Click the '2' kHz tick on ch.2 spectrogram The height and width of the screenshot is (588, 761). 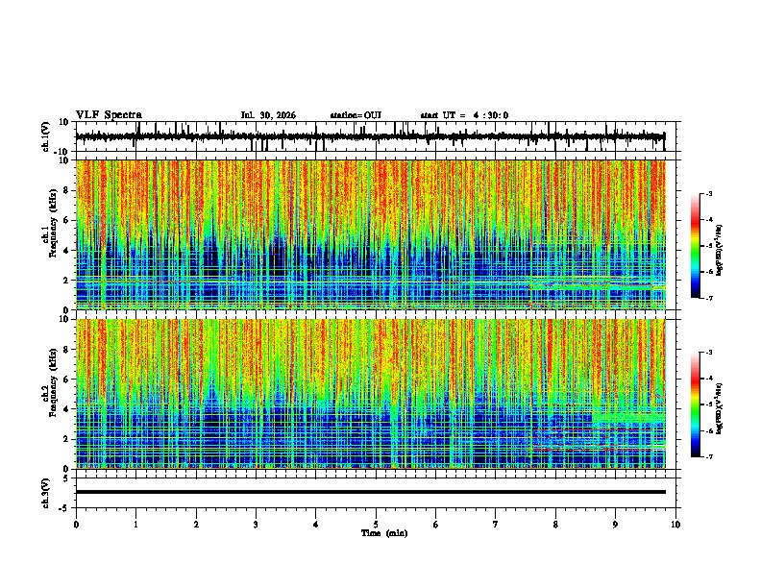coord(66,439)
